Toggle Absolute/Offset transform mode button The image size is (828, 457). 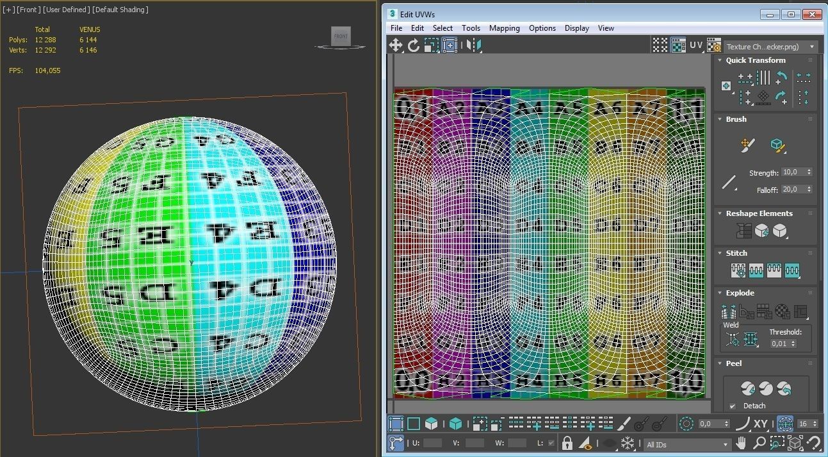pos(396,443)
